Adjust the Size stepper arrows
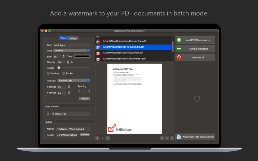Screen dimensions: 258x161 click(64, 56)
